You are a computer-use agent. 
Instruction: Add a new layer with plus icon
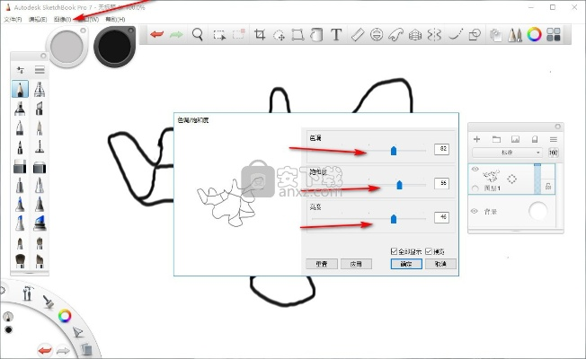click(x=477, y=139)
